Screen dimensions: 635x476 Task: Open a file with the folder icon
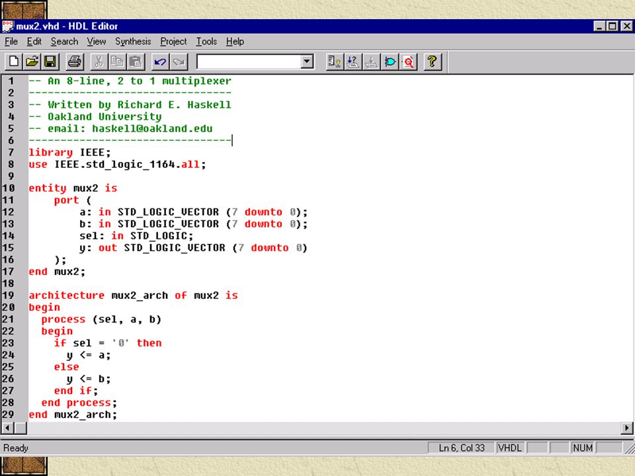pos(32,62)
